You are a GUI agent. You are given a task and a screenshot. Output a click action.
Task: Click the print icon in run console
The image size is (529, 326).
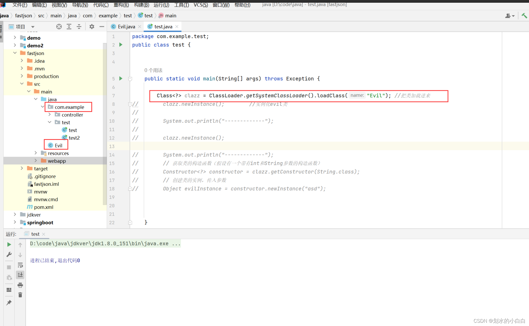20,285
